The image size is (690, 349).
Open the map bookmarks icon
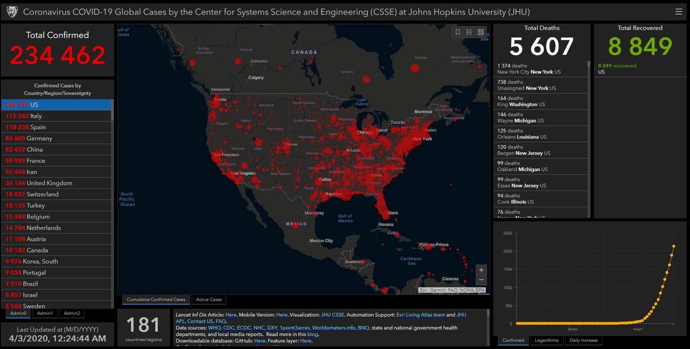point(458,32)
